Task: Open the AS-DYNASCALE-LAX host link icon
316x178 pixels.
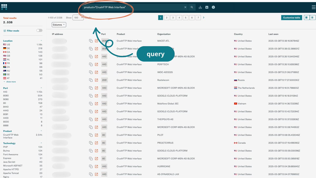Action: tap(96, 174)
